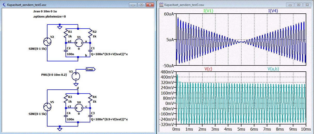
Task: Click the SINE(0 1 5k) value of V2
Action: (x=37, y=48)
